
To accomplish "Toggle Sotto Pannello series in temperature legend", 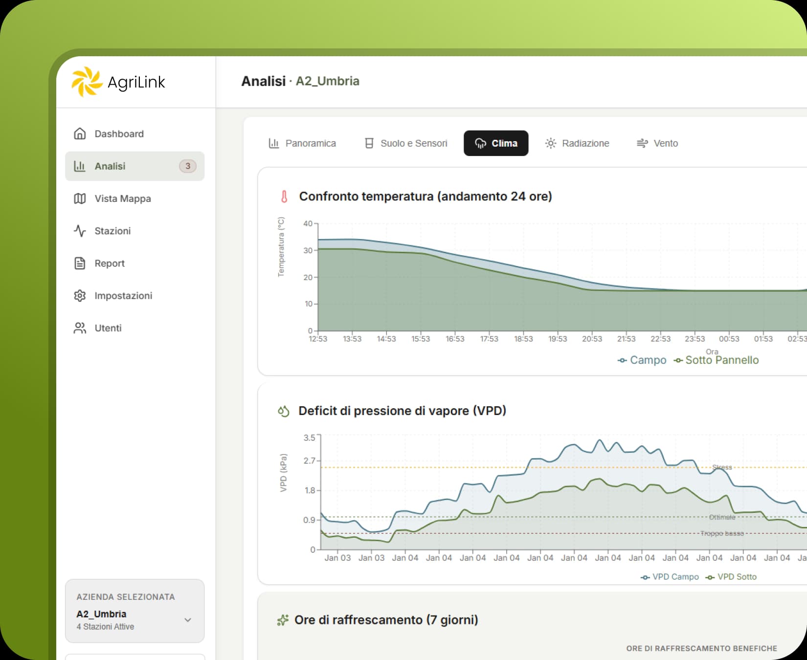I will (717, 360).
